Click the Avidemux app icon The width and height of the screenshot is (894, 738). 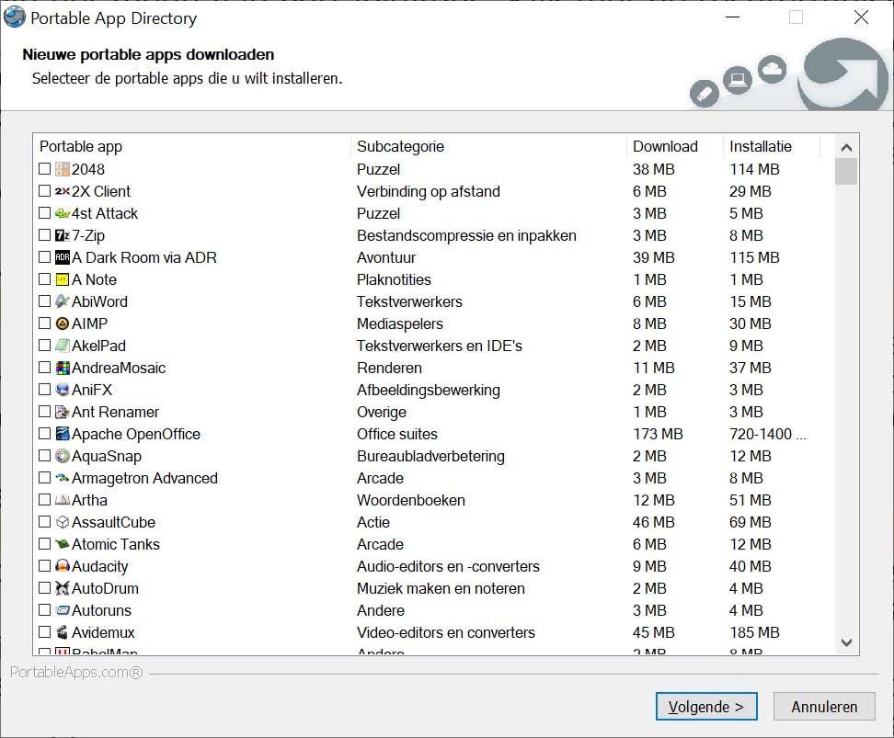click(63, 632)
